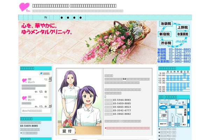Image resolution: width=210 pixels, height=140 pixels.
Task: Click 03-3863-8882 in the main content box
Action: pos(122,114)
